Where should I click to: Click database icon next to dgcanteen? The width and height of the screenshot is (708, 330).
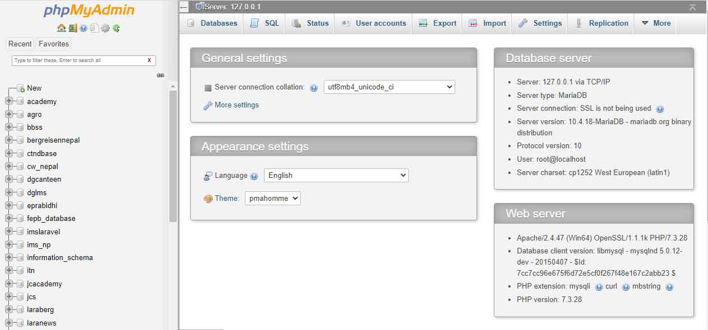(20, 180)
